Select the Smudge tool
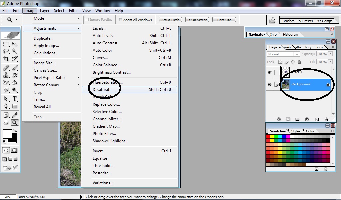This screenshot has height=200, width=341. (x=6, y=90)
